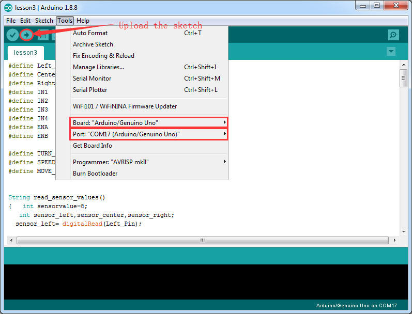Click the text 'String read_sensor_values()'
The width and height of the screenshot is (412, 314).
point(57,197)
